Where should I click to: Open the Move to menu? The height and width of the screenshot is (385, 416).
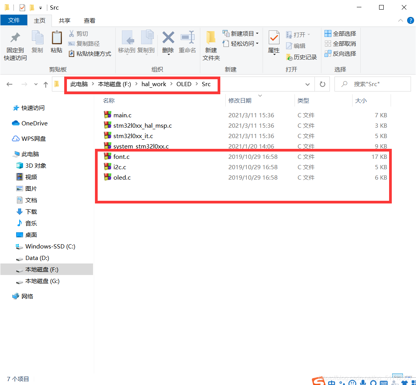click(126, 42)
